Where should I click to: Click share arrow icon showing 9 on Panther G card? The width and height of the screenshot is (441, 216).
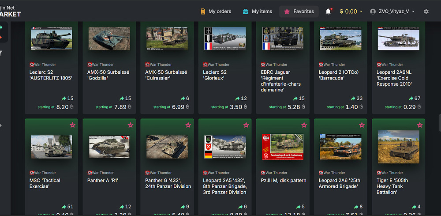point(183,206)
